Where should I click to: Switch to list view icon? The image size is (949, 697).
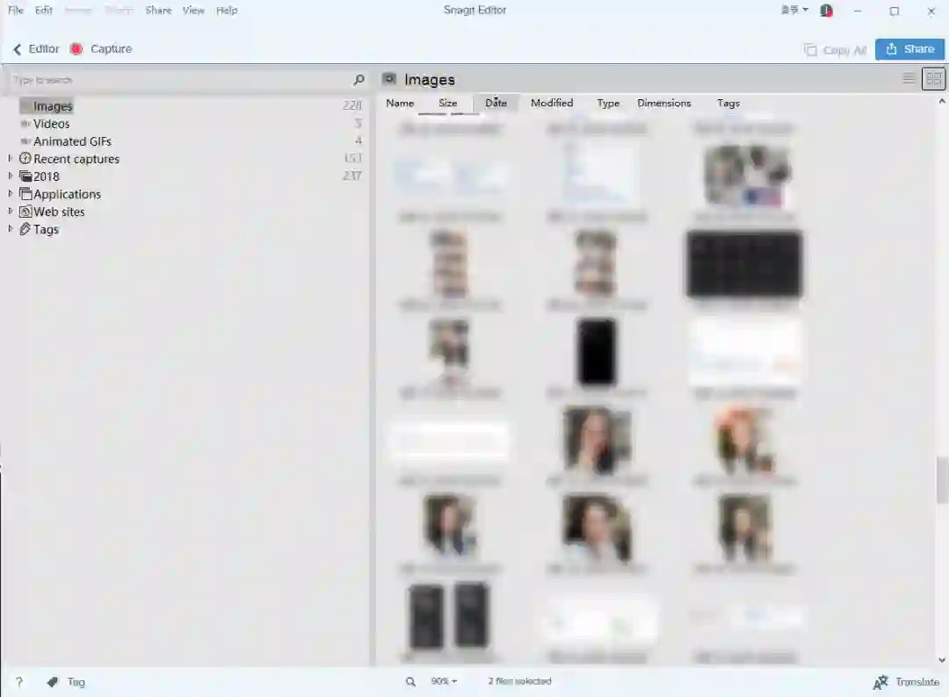[908, 79]
